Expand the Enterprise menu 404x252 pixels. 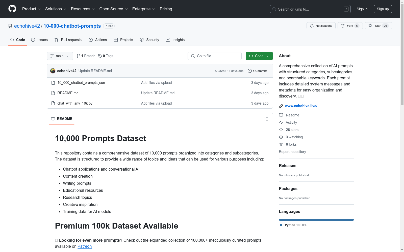tap(144, 9)
